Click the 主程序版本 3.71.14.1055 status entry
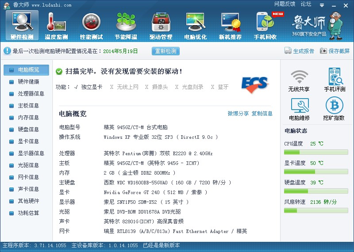Image resolution: width=354 pixels, height=252 pixels. tap(35, 245)
